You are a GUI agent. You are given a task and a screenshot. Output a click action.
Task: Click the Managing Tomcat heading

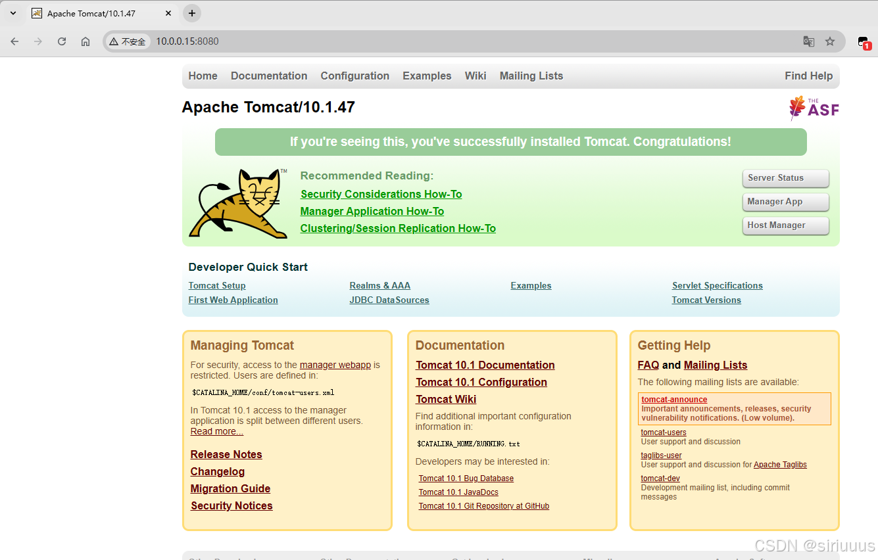242,345
